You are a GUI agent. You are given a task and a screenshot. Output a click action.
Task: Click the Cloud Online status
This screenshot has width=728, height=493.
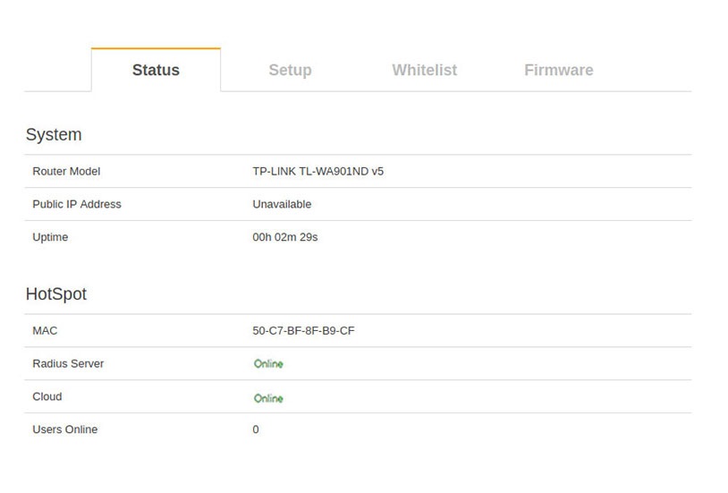click(x=268, y=398)
